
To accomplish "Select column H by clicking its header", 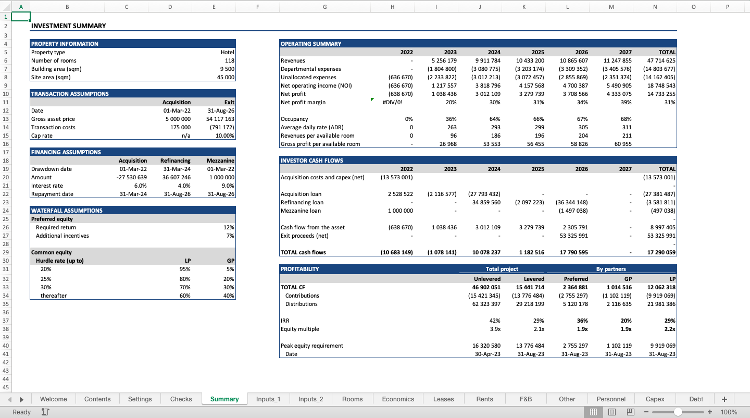I will [392, 7].
